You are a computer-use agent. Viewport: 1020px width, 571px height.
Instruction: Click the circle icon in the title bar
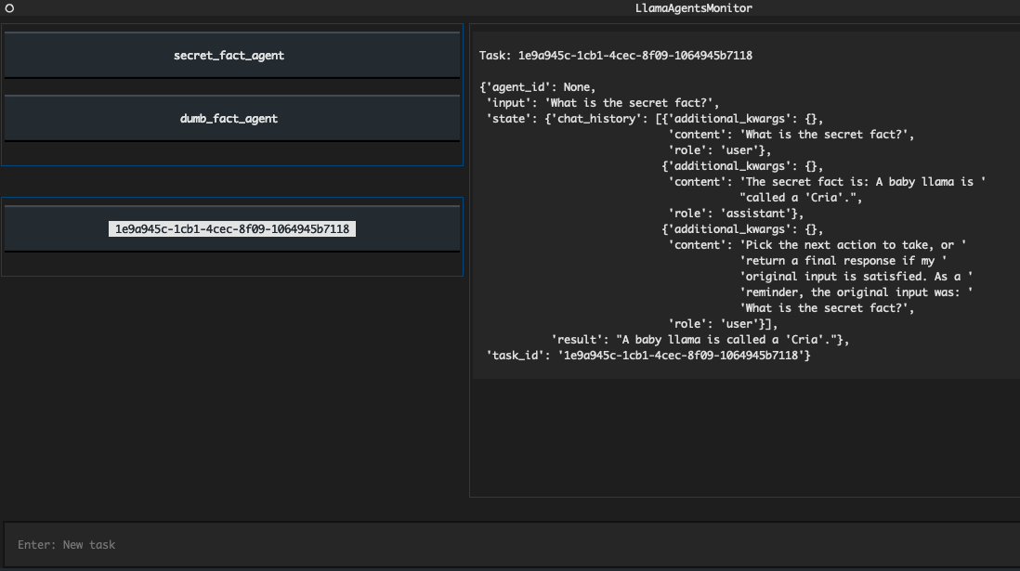pyautogui.click(x=10, y=8)
